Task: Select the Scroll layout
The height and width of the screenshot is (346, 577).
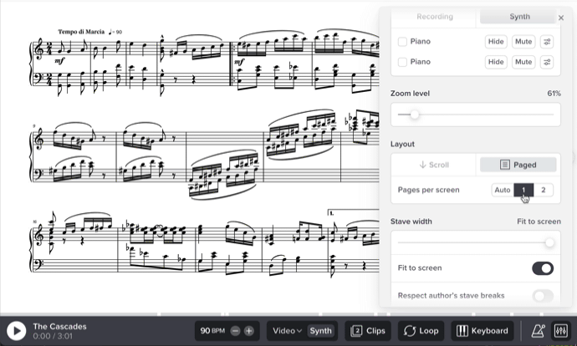Action: (x=434, y=165)
